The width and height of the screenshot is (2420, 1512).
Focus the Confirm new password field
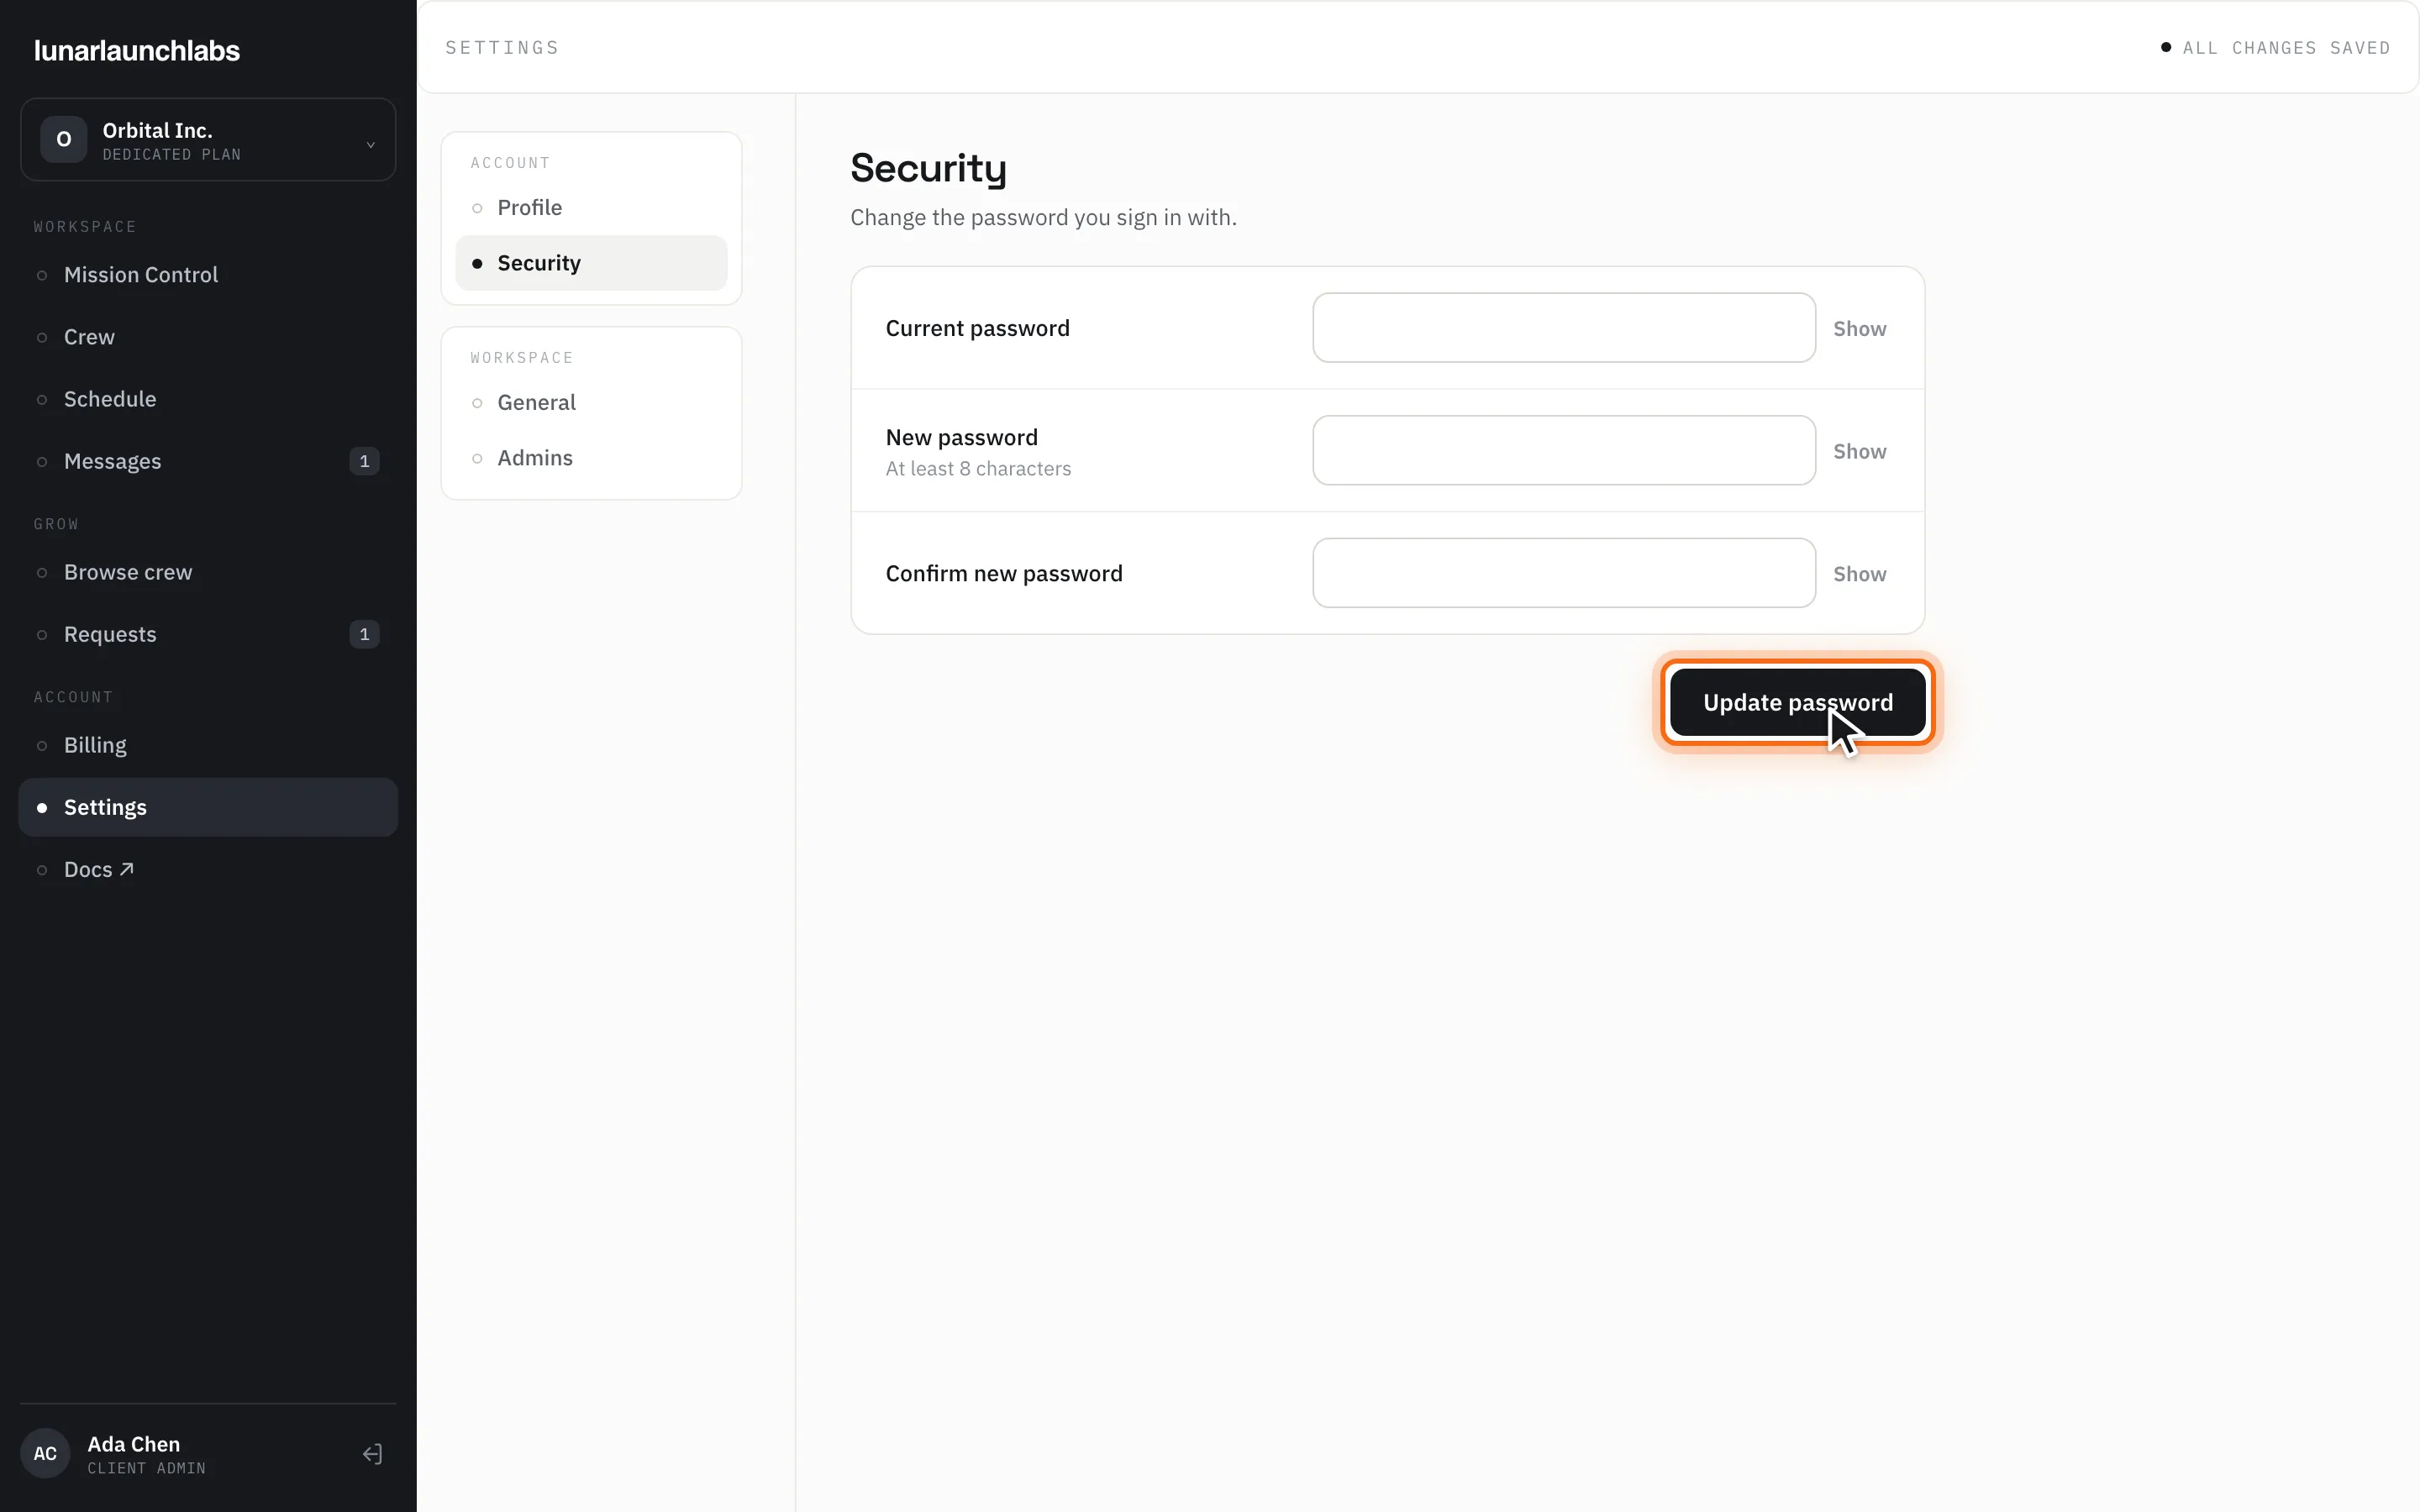coord(1563,573)
